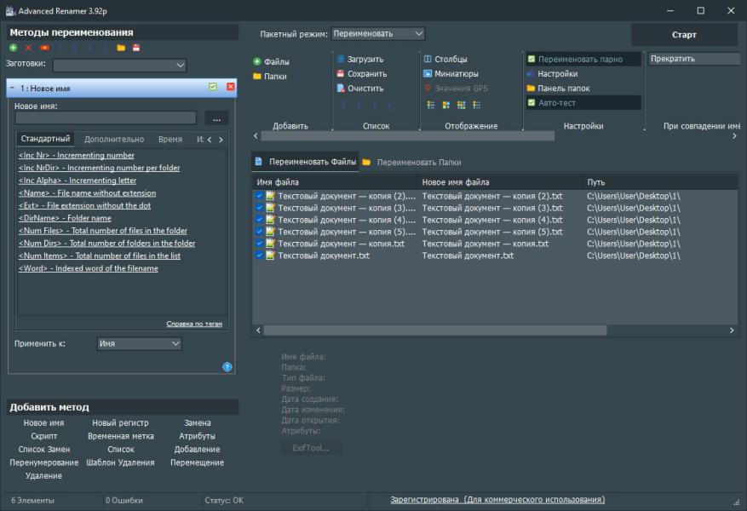Click the Старт button

pos(684,35)
